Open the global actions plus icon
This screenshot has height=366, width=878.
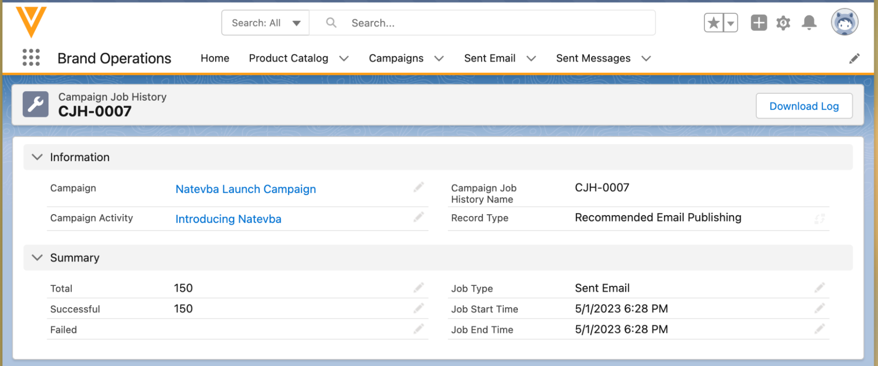pyautogui.click(x=759, y=23)
